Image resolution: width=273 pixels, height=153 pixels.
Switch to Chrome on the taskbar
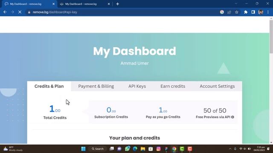(x=174, y=149)
